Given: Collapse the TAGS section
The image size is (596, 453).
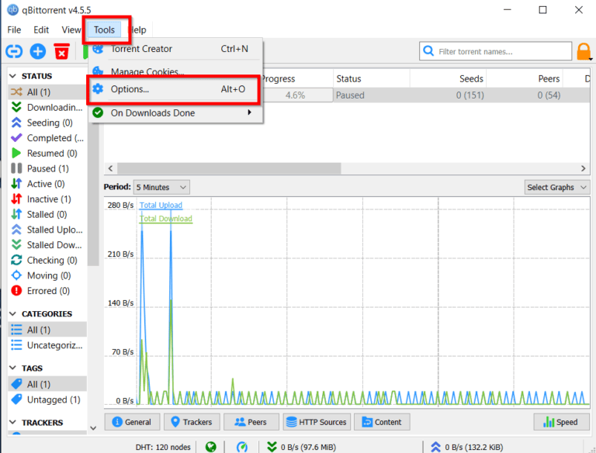Looking at the screenshot, I should (12, 368).
